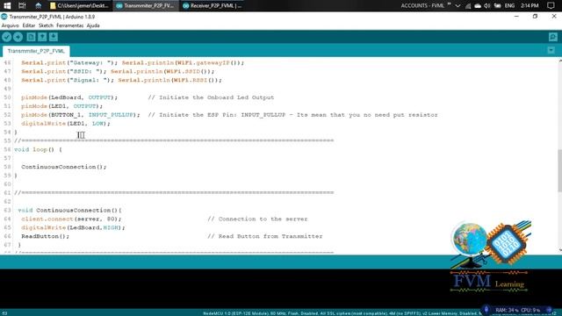562x316 pixels.
Task: Create a new sketch with toolbar icon
Action: pos(32,37)
